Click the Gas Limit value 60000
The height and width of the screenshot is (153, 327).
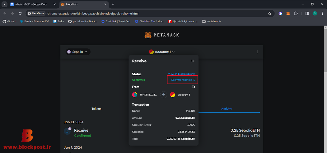coord(191,125)
